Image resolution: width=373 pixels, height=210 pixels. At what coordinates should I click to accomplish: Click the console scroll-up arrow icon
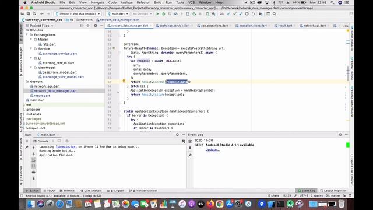[x=34, y=148]
